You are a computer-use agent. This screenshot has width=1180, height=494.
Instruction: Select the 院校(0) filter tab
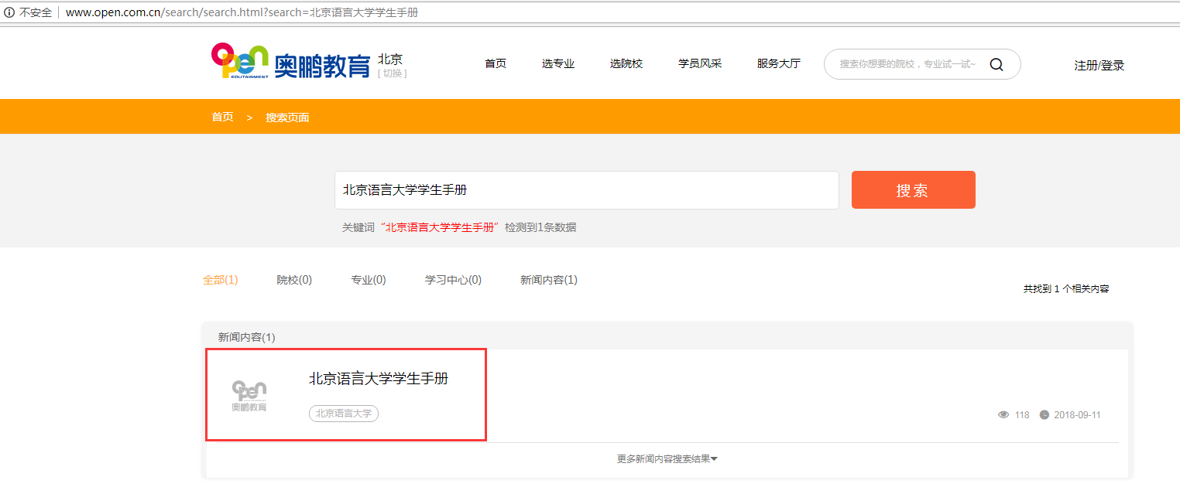tap(294, 280)
